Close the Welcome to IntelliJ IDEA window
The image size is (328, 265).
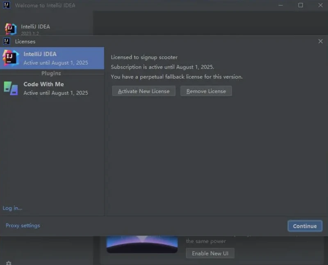point(320,5)
